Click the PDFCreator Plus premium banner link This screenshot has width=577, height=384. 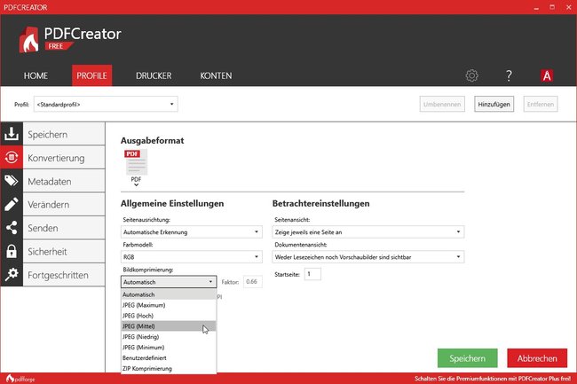point(493,379)
